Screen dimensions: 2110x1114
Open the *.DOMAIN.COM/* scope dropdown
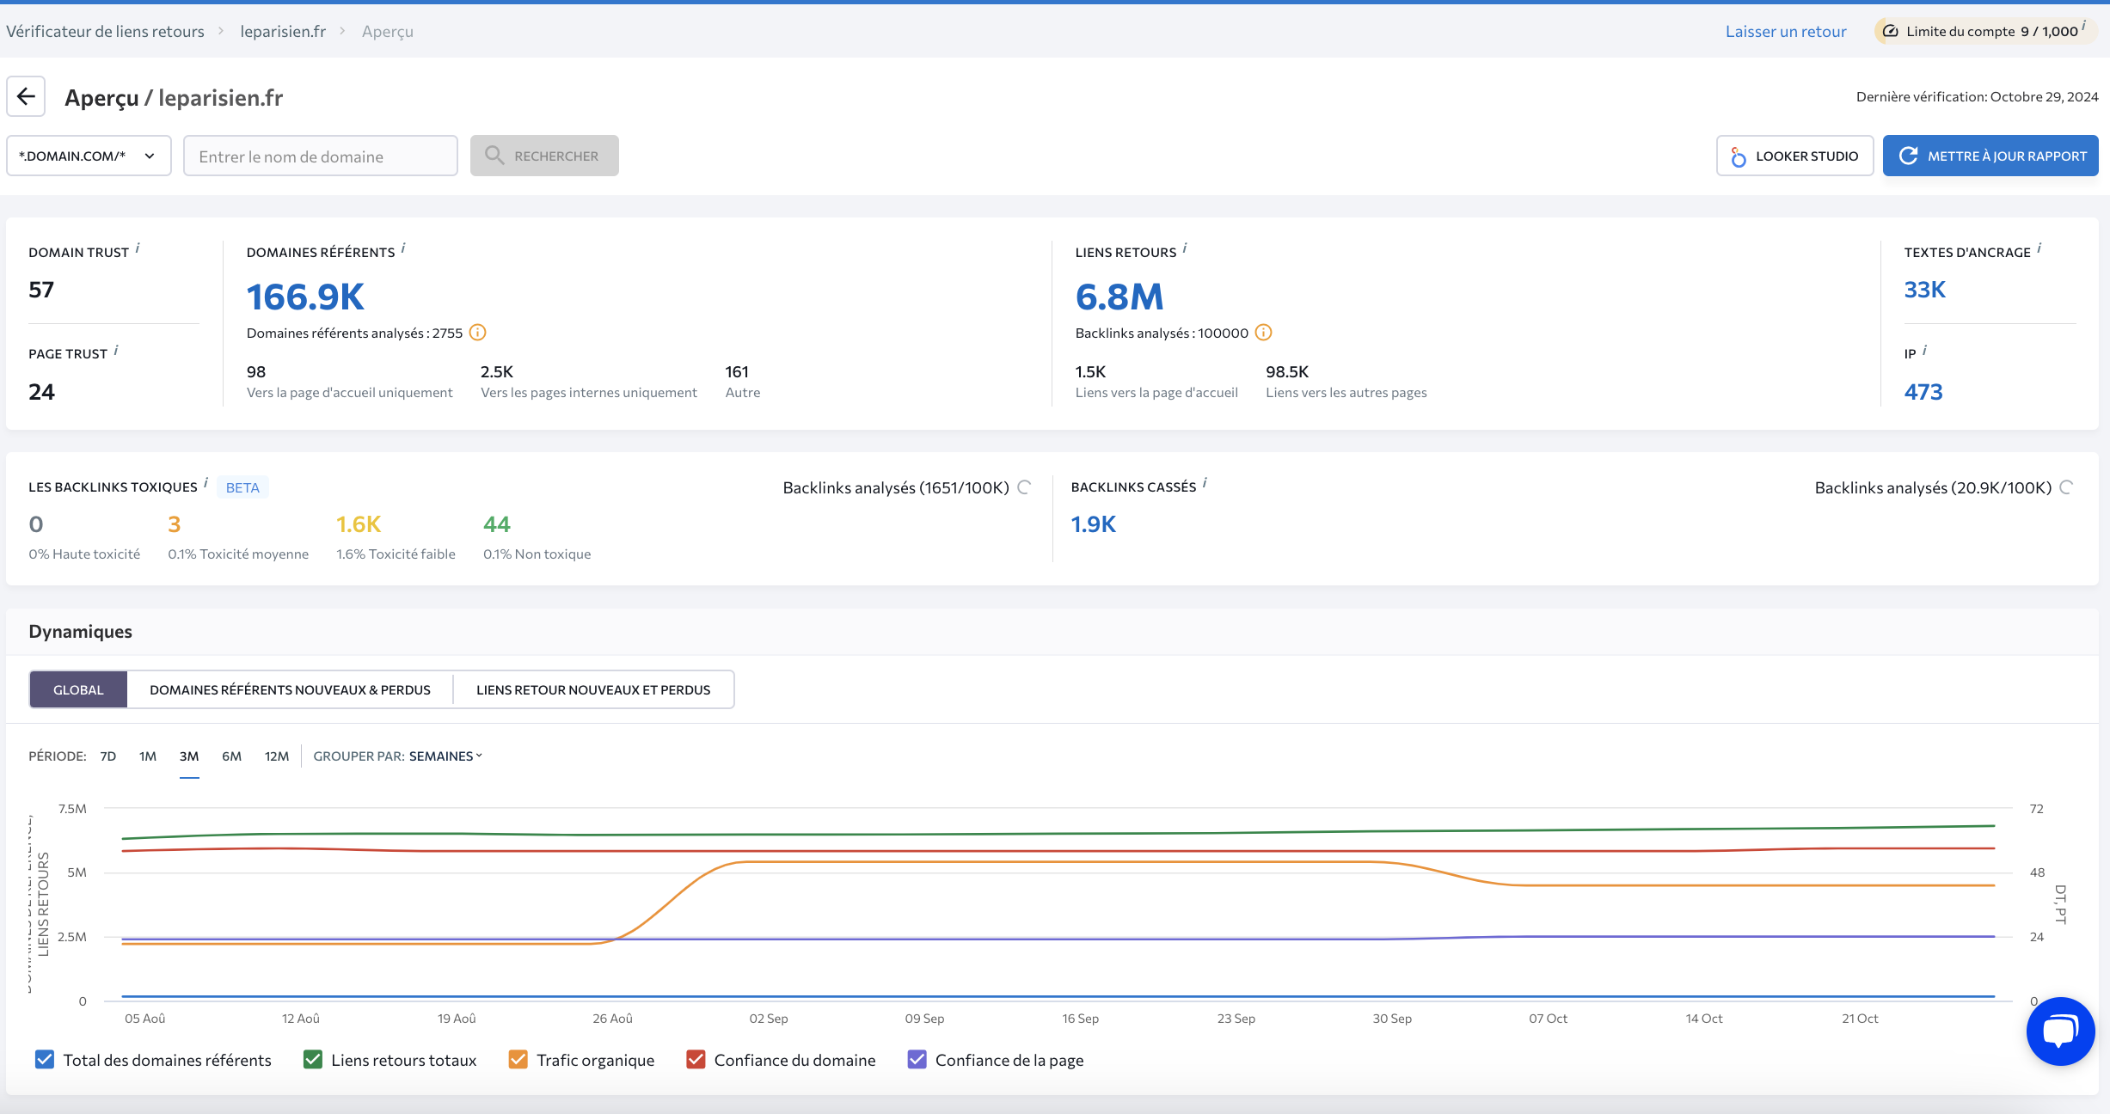(x=89, y=156)
